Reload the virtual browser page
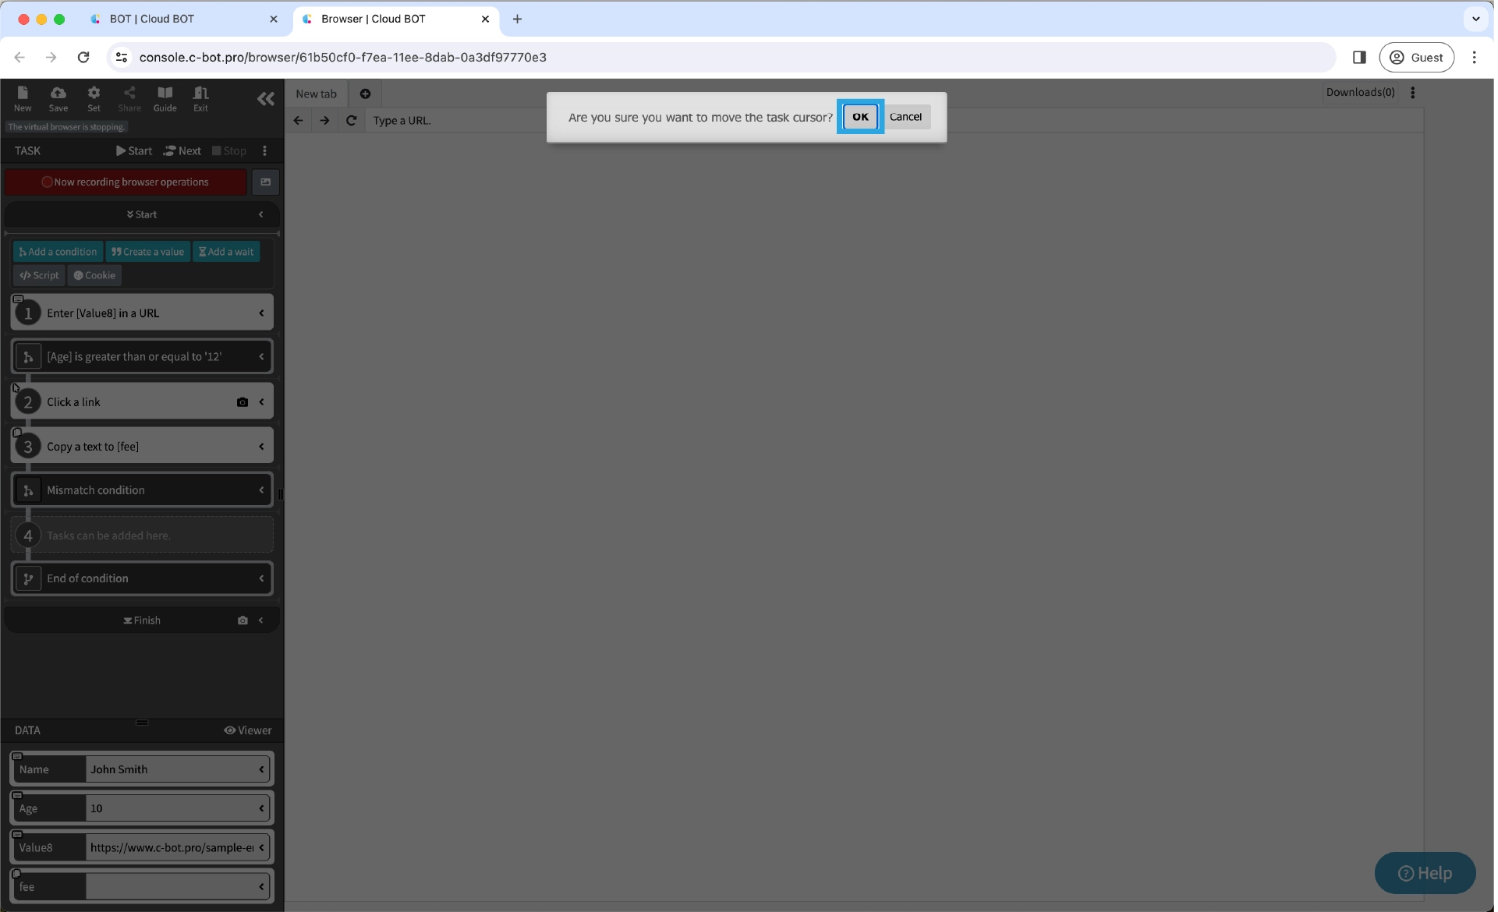Viewport: 1498px width, 912px height. (351, 120)
